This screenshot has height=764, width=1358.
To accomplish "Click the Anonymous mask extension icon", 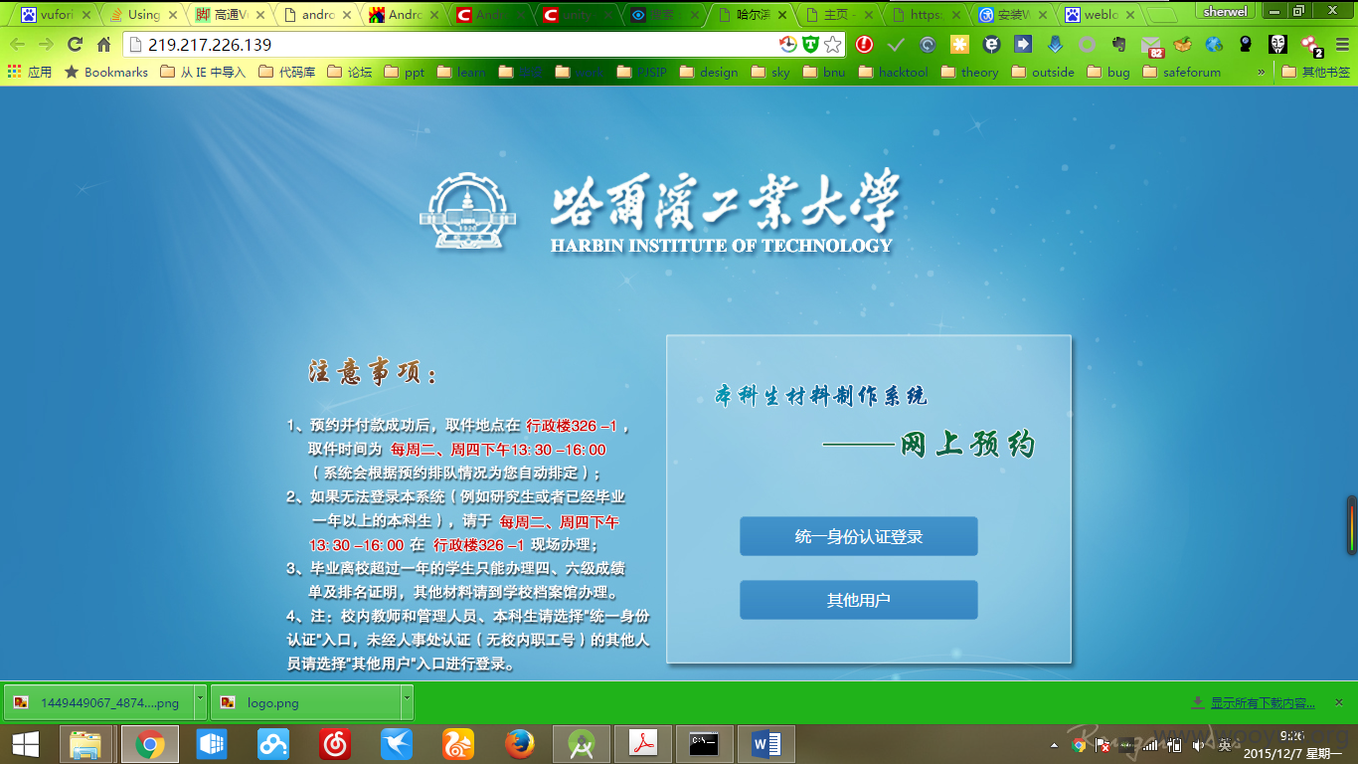I will pos(1277,45).
